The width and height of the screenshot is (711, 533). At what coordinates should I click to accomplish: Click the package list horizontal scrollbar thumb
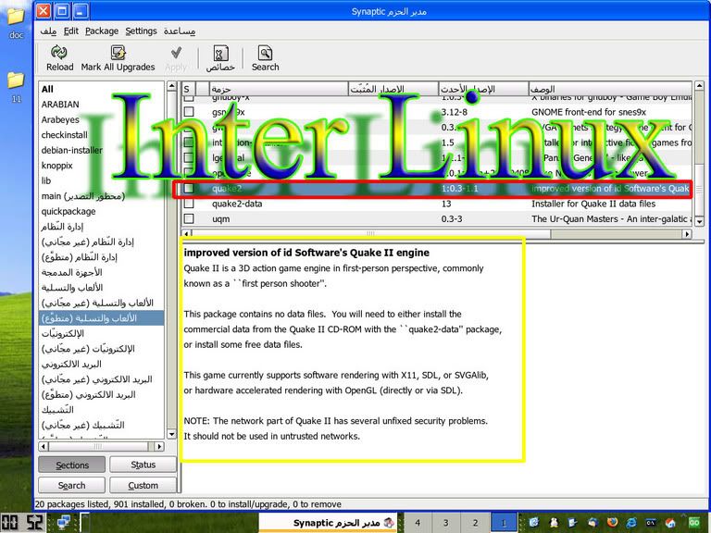click(370, 234)
